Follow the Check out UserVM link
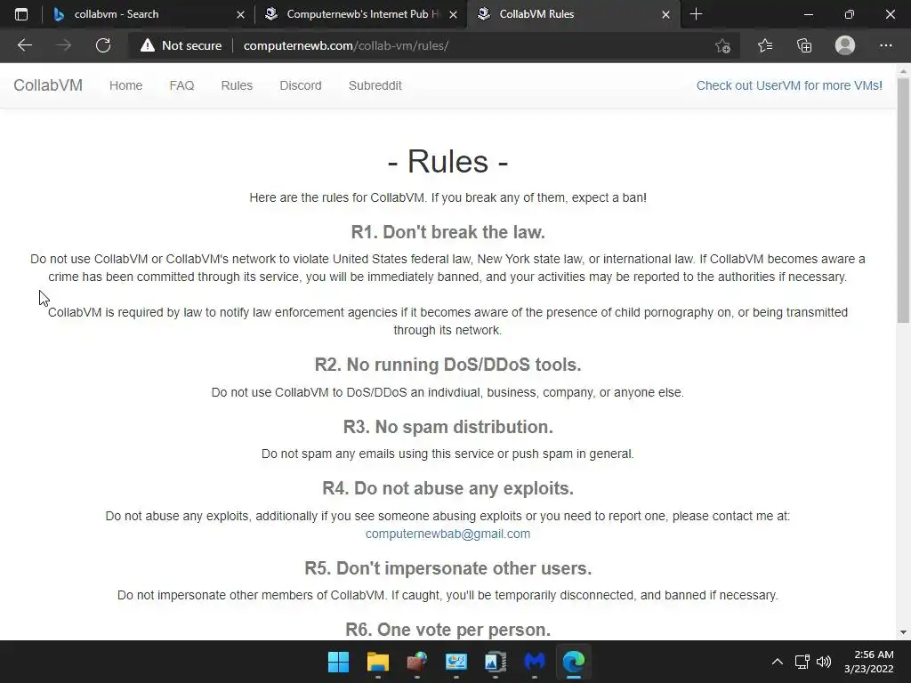Screen dimensions: 911x683 [x=789, y=85]
